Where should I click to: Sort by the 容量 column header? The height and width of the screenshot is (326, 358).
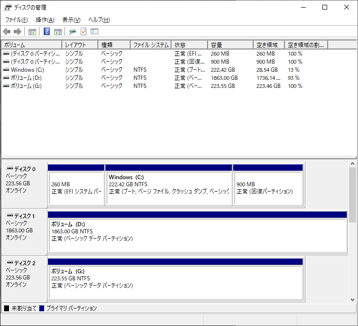[x=231, y=45]
